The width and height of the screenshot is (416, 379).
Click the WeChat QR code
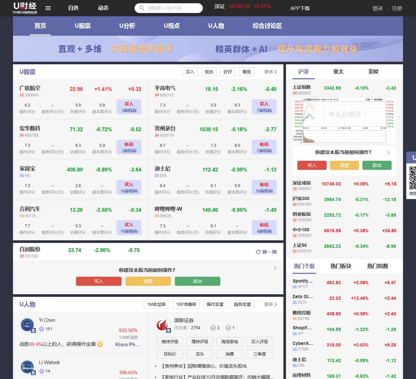pos(412,178)
